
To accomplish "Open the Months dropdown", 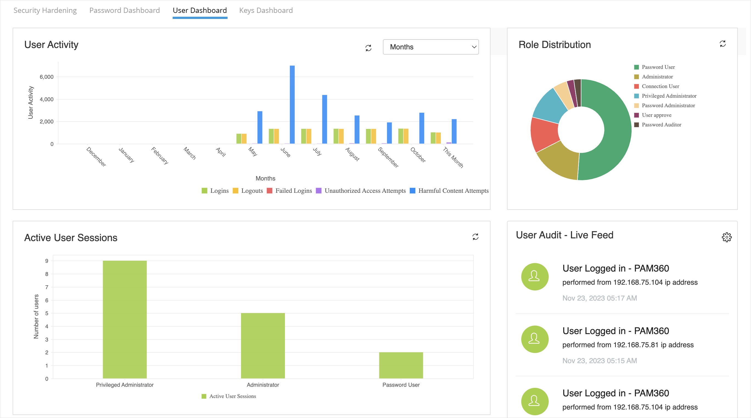I will point(431,47).
